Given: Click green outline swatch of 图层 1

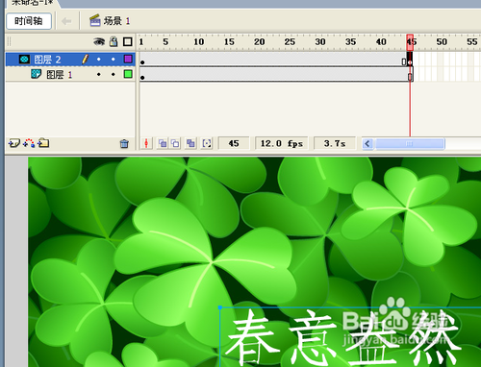Looking at the screenshot, I should pyautogui.click(x=128, y=74).
